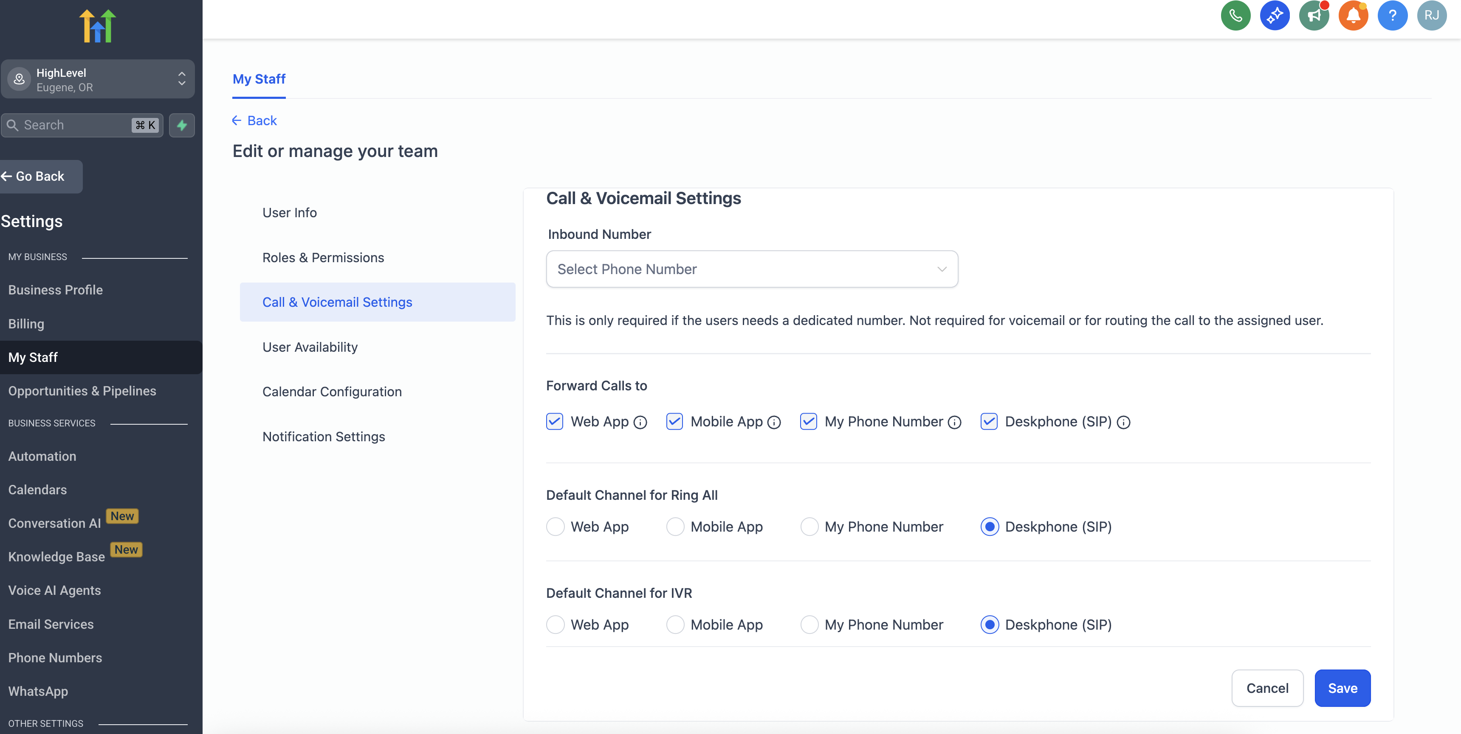The image size is (1461, 734).
Task: Select Web App for Ring All
Action: pyautogui.click(x=555, y=527)
